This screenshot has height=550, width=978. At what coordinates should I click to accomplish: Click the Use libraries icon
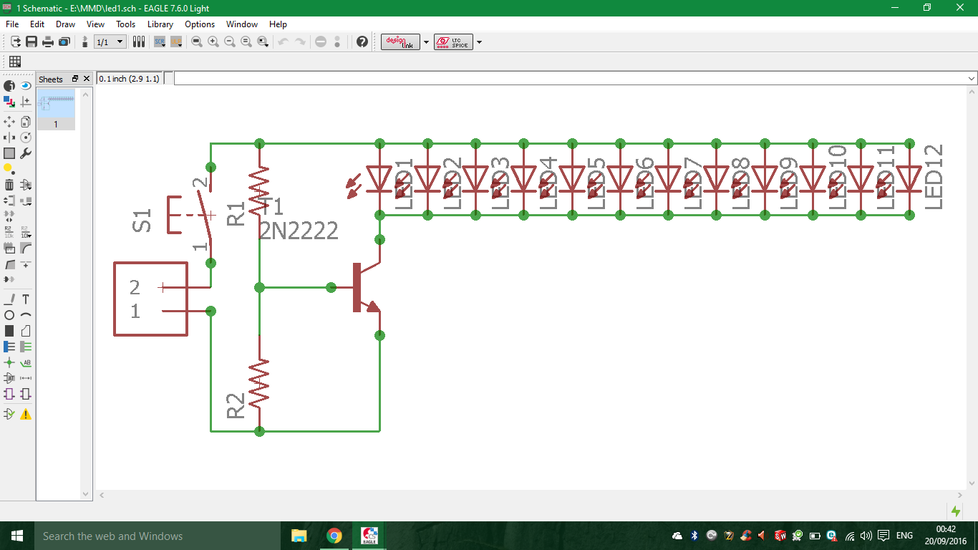(139, 42)
